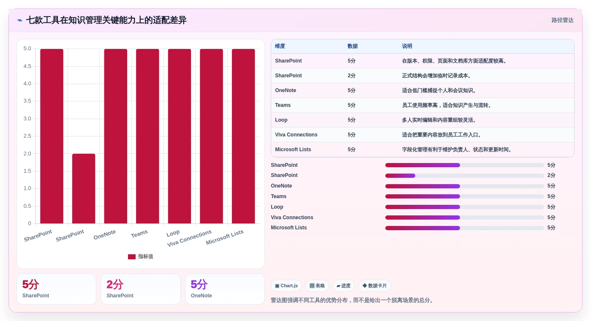This screenshot has height=321, width=591.
Task: Click the 数据 column header
Action: tap(353, 46)
